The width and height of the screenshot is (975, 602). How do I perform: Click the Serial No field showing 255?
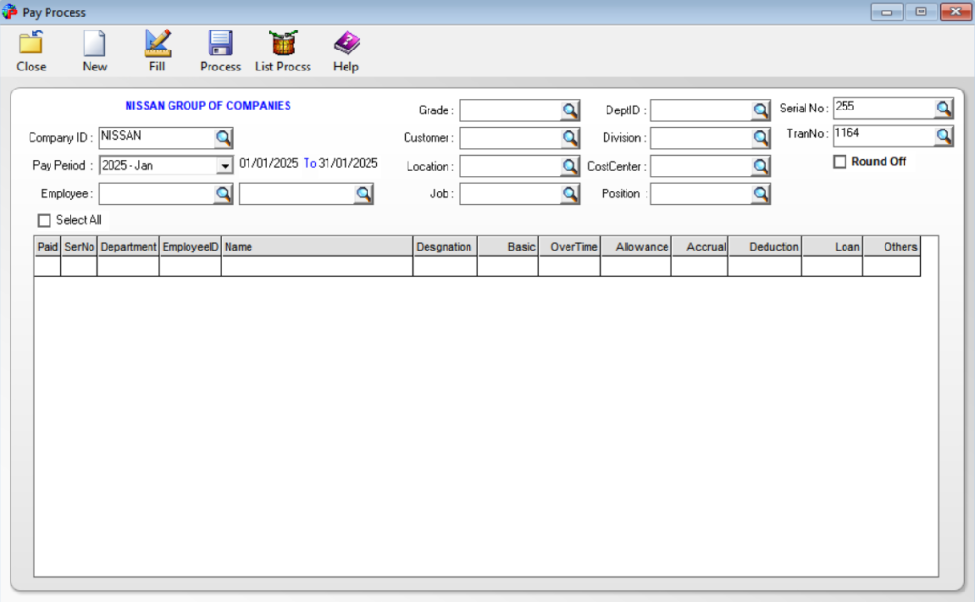click(x=885, y=109)
